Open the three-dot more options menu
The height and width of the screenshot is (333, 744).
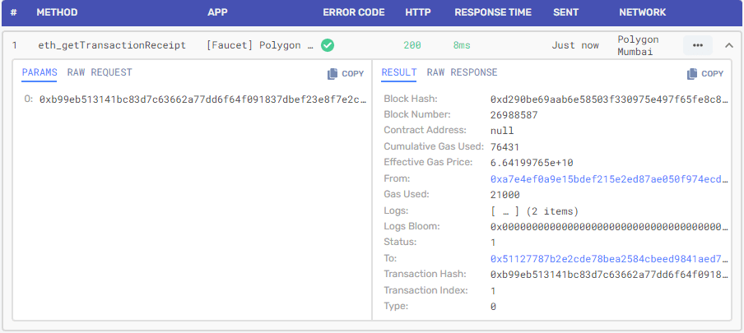pos(698,45)
